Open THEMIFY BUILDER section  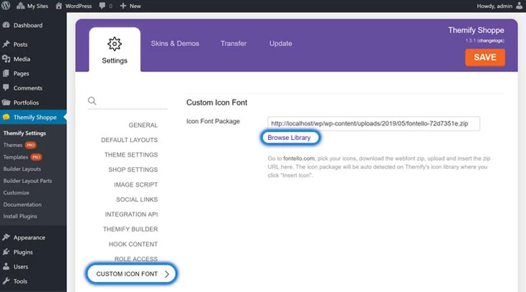click(130, 229)
